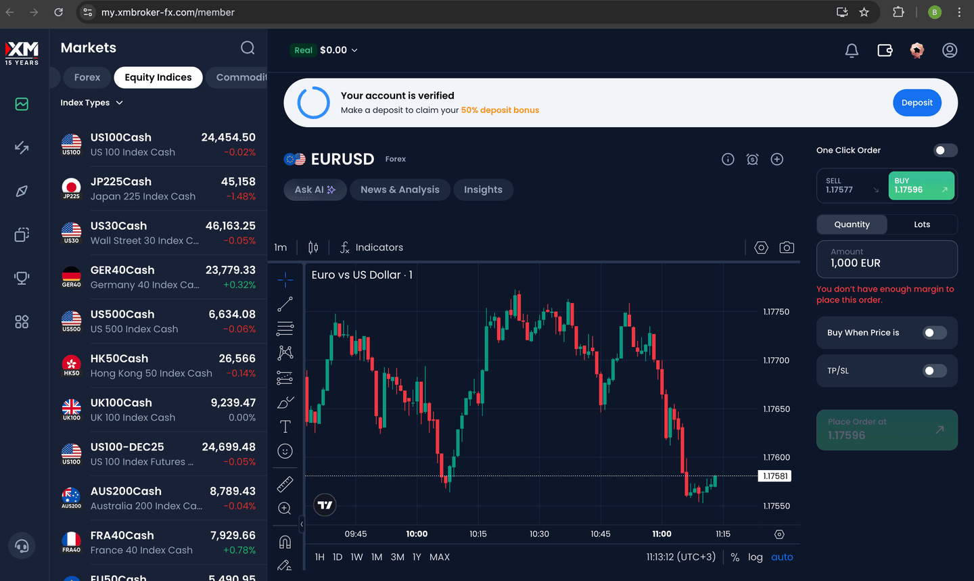
Task: Open the JP225Cash market row
Action: tap(158, 189)
